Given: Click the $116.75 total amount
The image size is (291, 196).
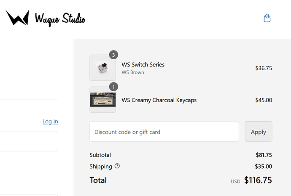Looking at the screenshot, I should 258,180.
